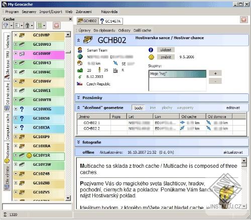Click down arrow of cache list scrollbar
The image size is (251, 220).
click(68, 198)
